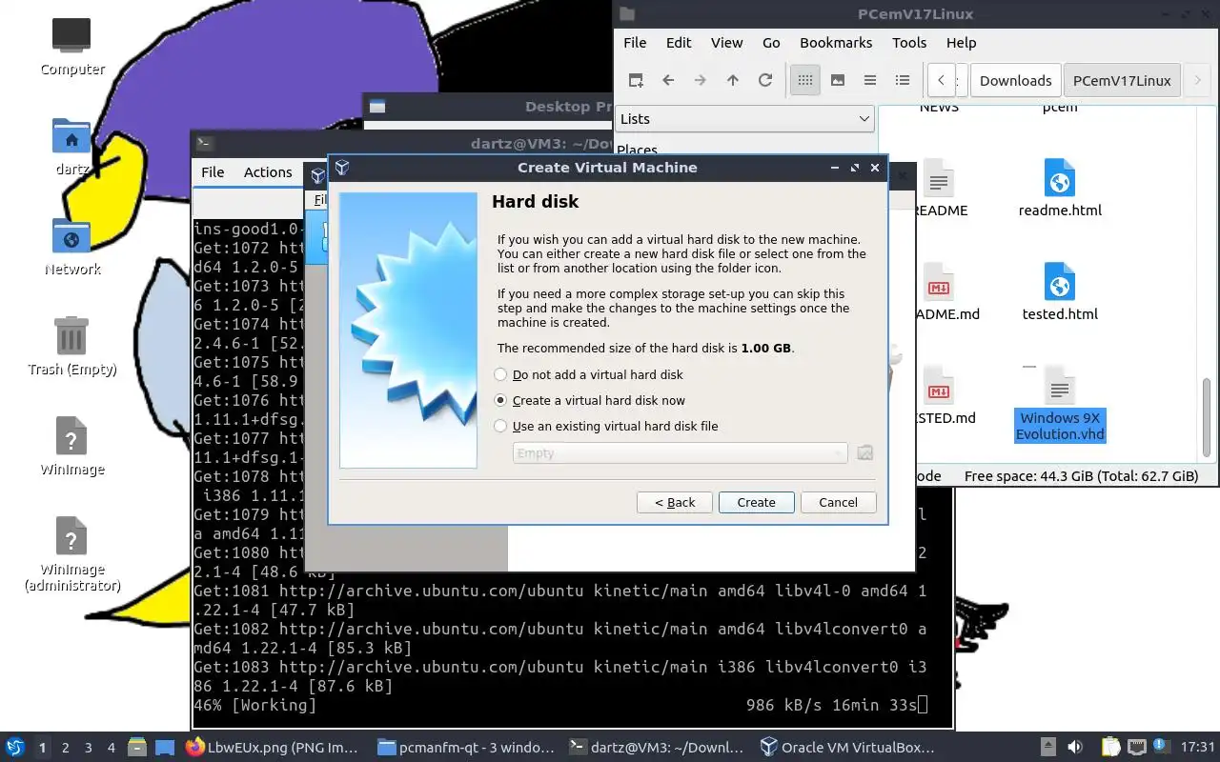Open the Tools menu in the file manager
This screenshot has height=762, width=1220.
[909, 43]
